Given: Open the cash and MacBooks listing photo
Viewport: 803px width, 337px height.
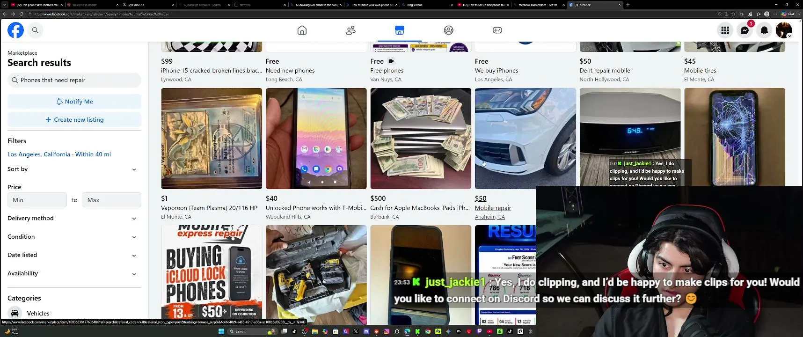Looking at the screenshot, I should tap(421, 139).
